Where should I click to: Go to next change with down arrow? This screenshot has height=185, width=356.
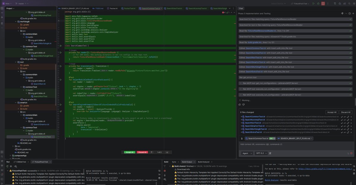click(167, 152)
